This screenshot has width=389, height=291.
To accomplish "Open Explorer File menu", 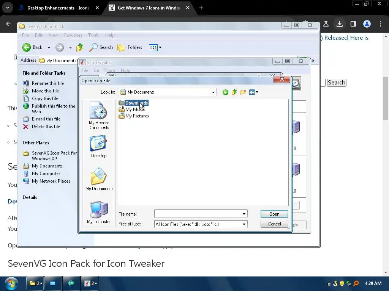I will tap(25, 35).
